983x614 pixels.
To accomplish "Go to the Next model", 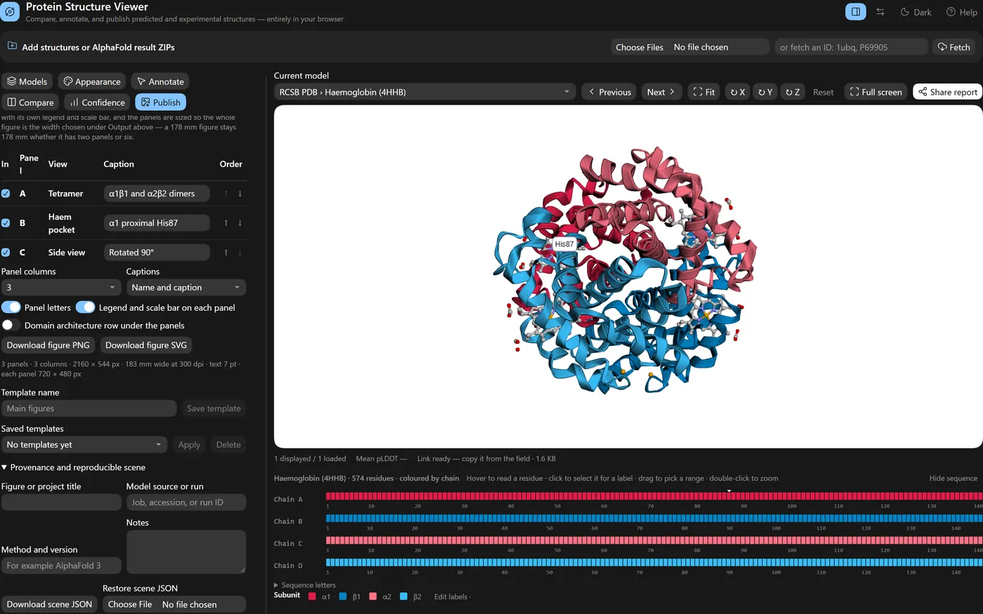I will click(661, 92).
